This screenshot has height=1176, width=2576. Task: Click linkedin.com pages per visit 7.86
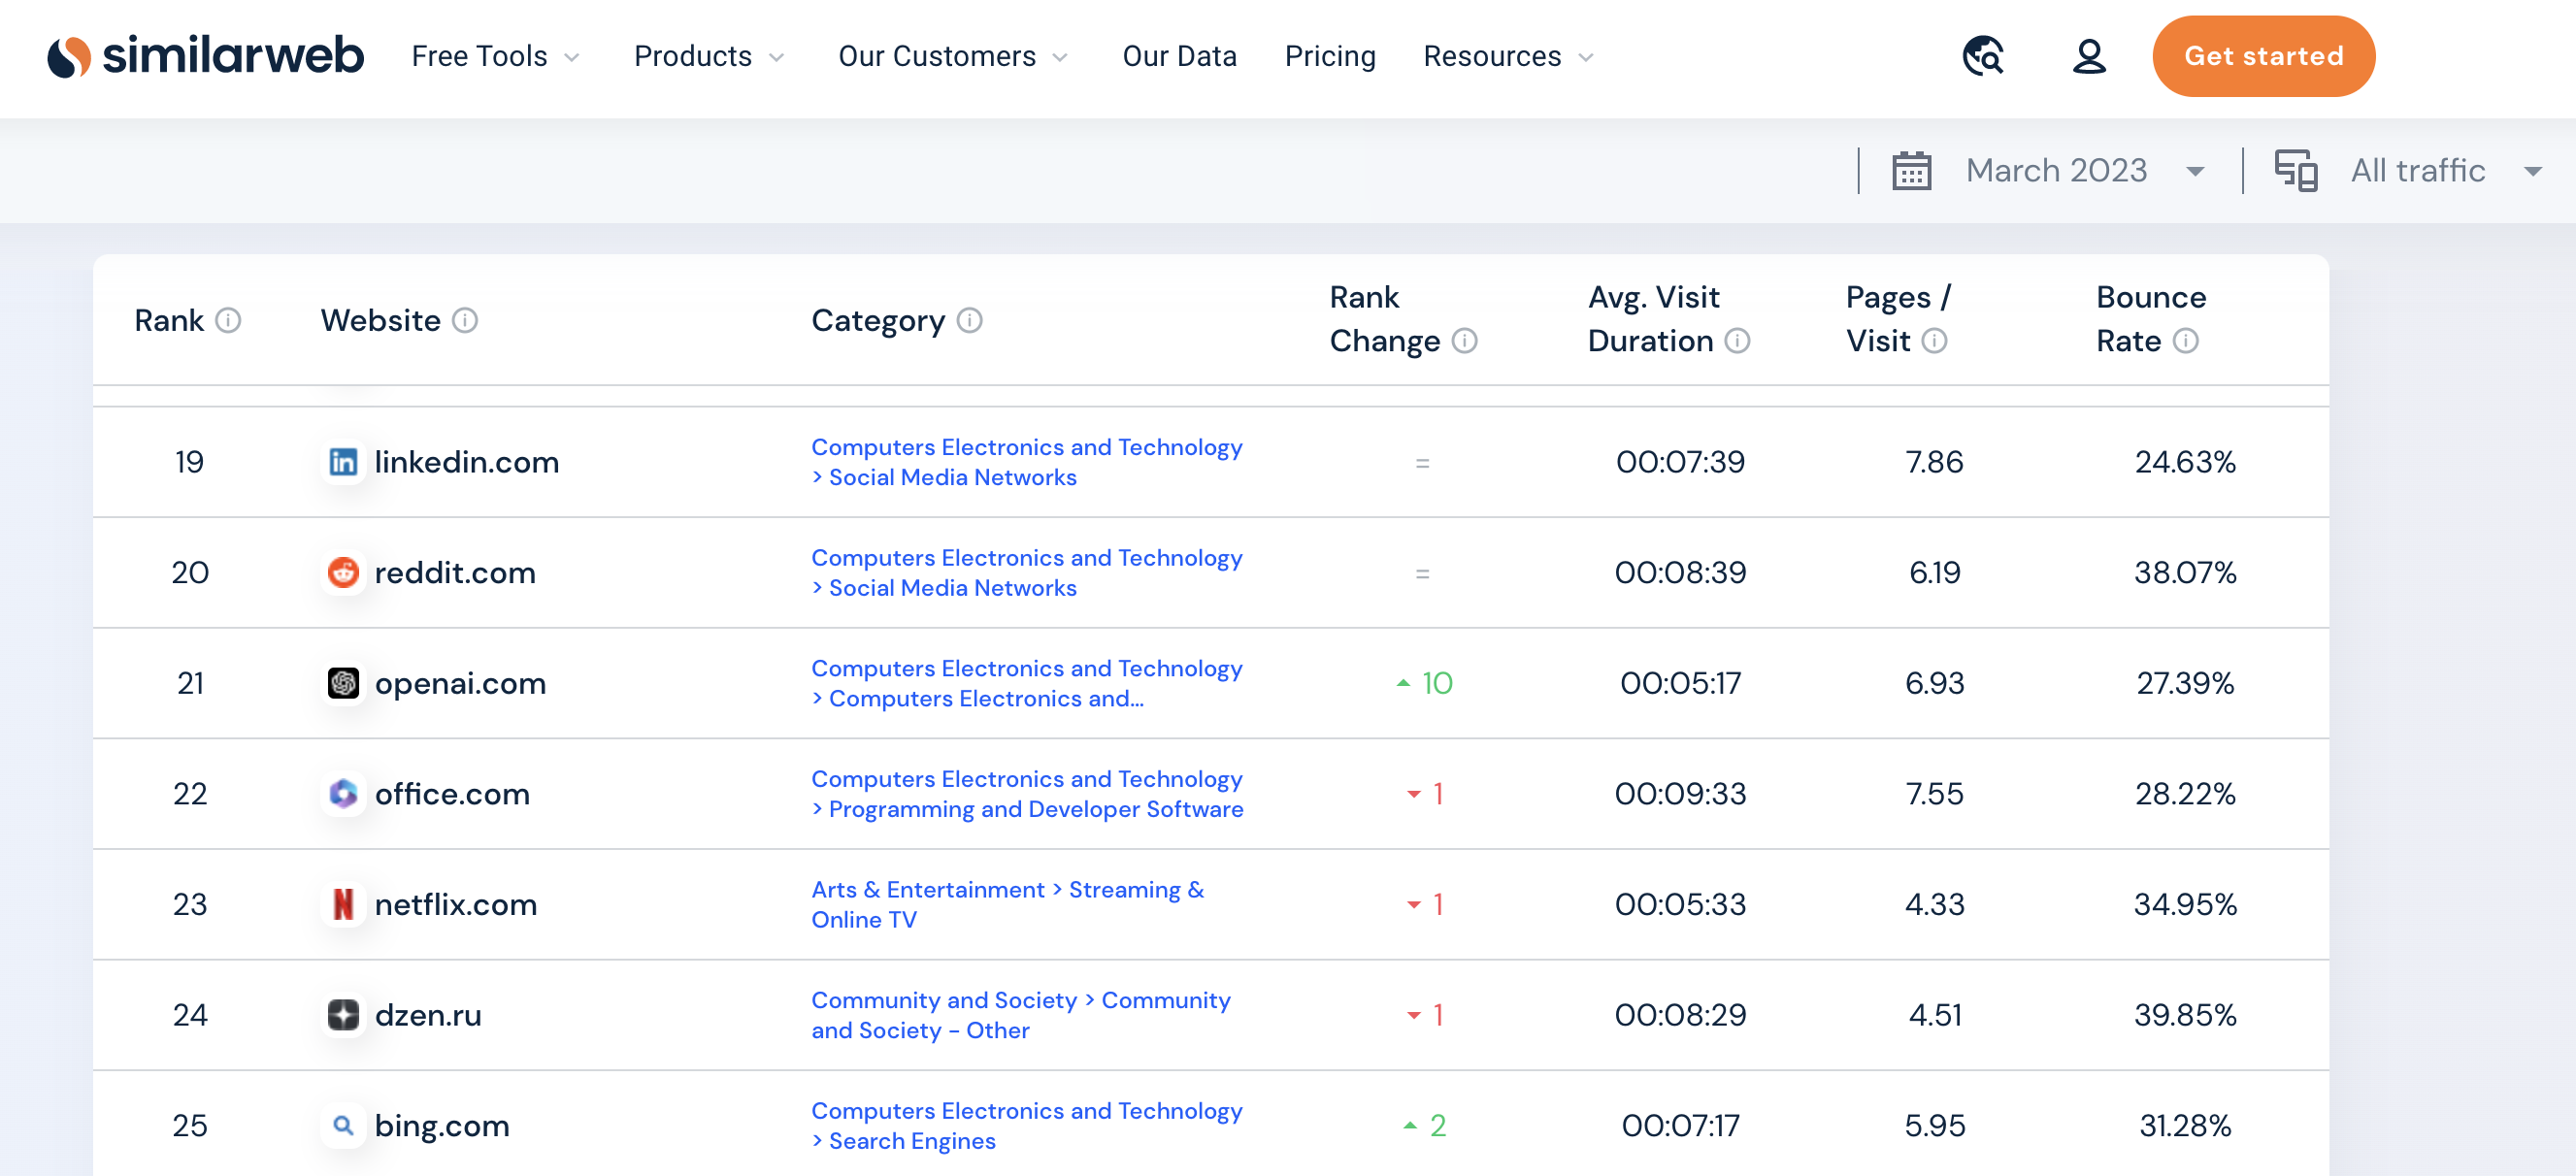1934,462
